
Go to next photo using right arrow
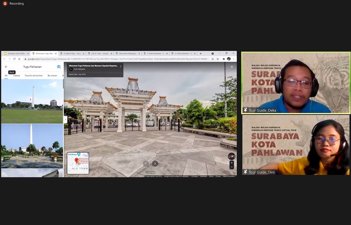click(x=155, y=164)
